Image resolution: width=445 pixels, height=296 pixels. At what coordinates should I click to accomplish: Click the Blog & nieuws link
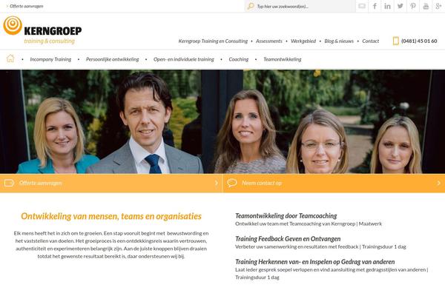tap(339, 41)
